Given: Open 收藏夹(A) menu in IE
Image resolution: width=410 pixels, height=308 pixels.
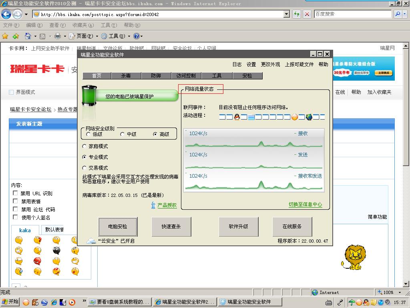Looking at the screenshot, I should point(83,25).
